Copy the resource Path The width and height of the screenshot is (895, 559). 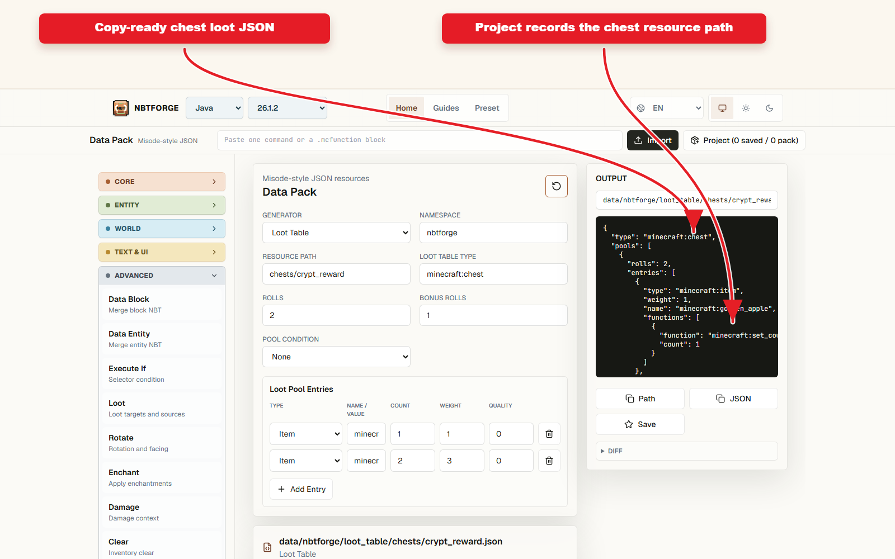(640, 399)
